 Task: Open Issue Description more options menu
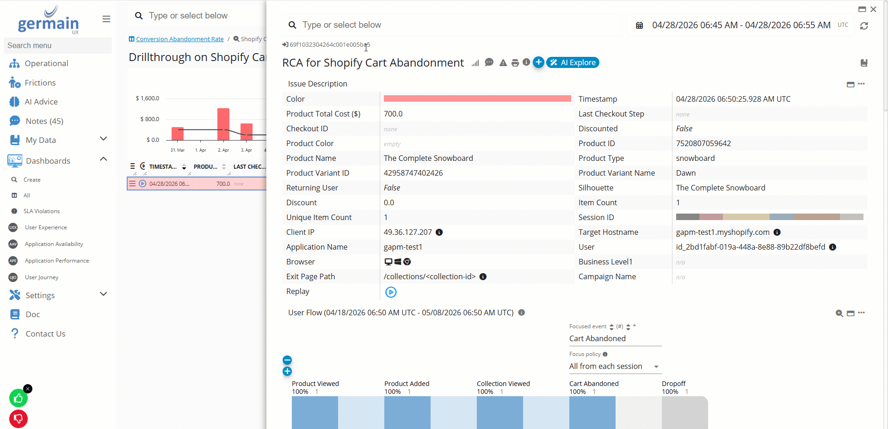click(x=861, y=84)
